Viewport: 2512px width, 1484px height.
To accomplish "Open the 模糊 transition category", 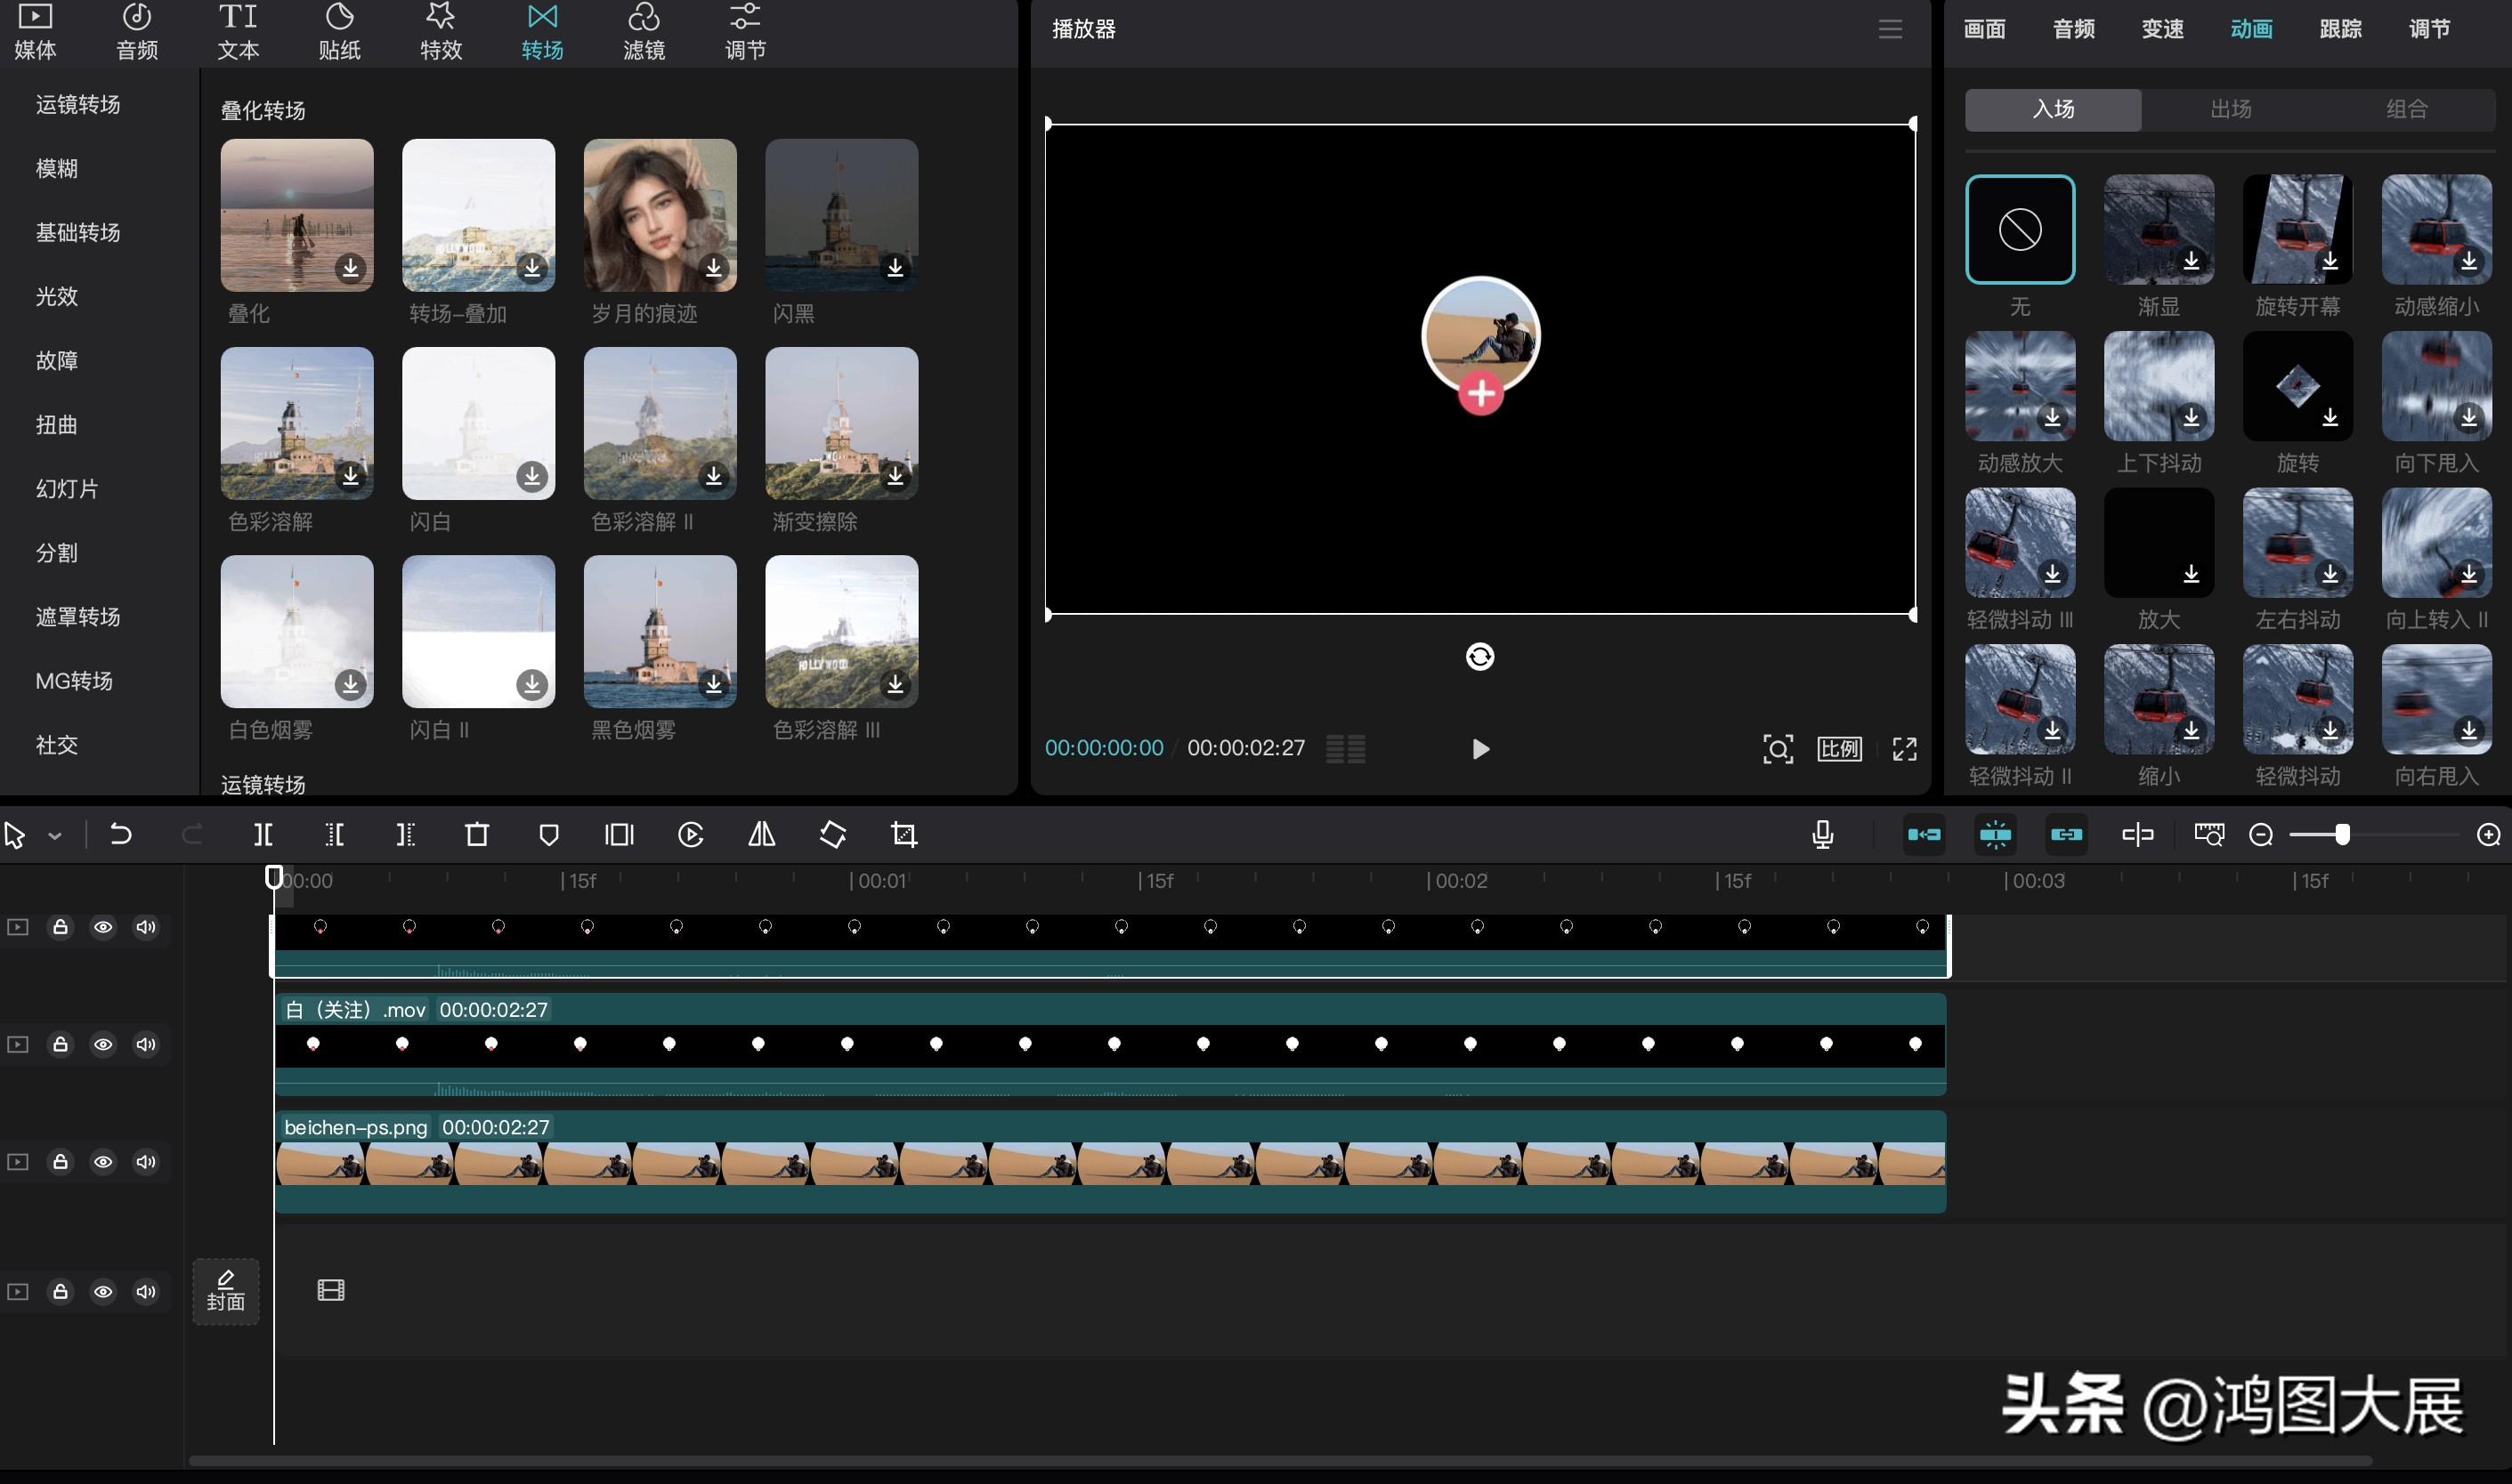I will click(57, 168).
